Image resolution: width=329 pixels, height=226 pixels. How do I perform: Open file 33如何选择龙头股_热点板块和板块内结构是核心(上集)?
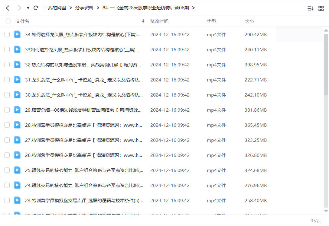pyautogui.click(x=82, y=50)
